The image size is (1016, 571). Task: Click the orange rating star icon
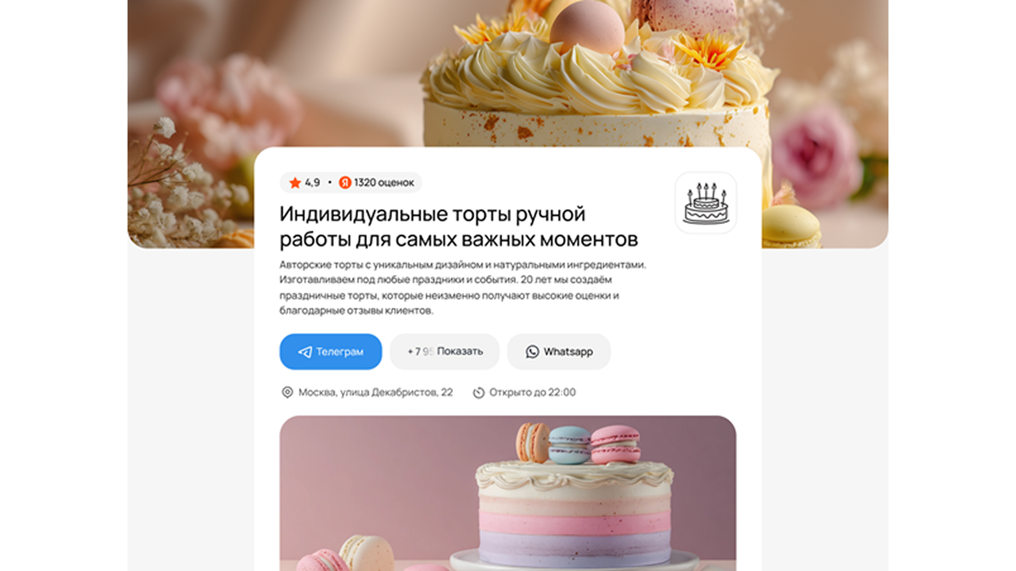tap(295, 183)
